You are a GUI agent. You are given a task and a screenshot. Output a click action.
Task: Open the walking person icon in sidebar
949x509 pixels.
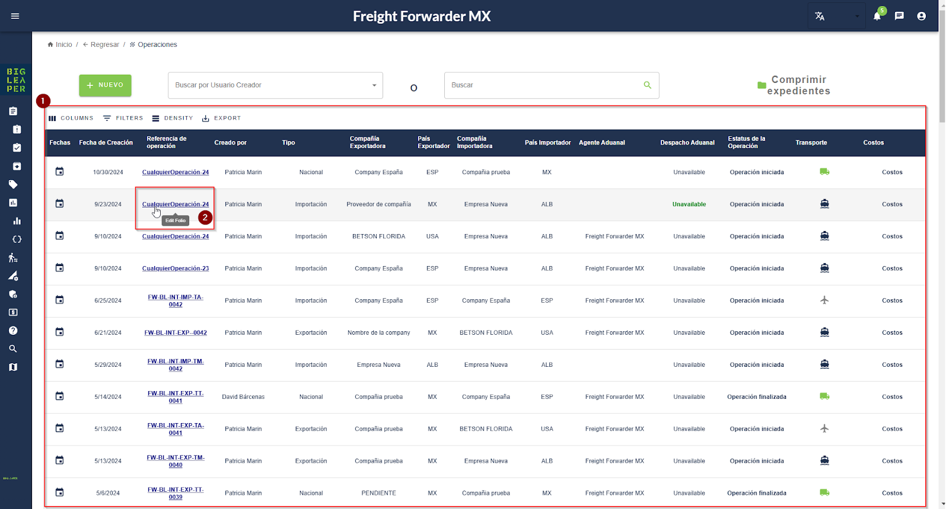coord(13,257)
